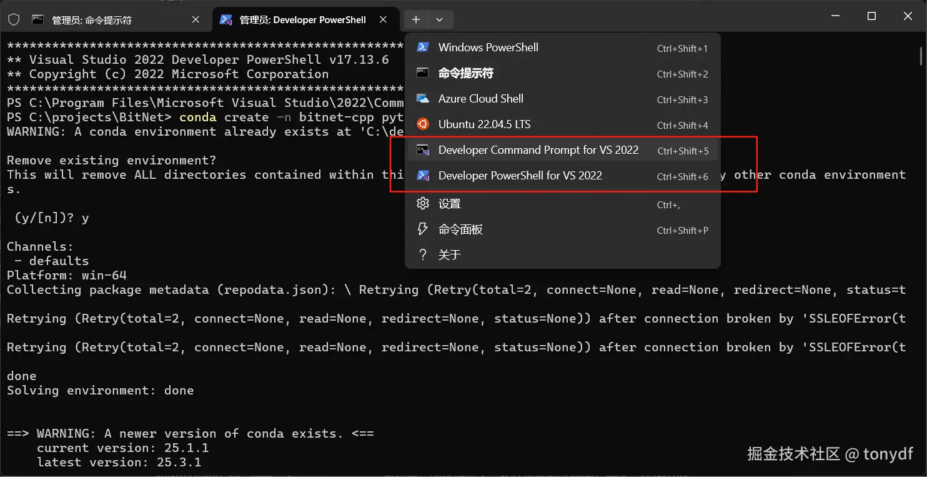
Task: Maximize the terminal window
Action: point(871,16)
